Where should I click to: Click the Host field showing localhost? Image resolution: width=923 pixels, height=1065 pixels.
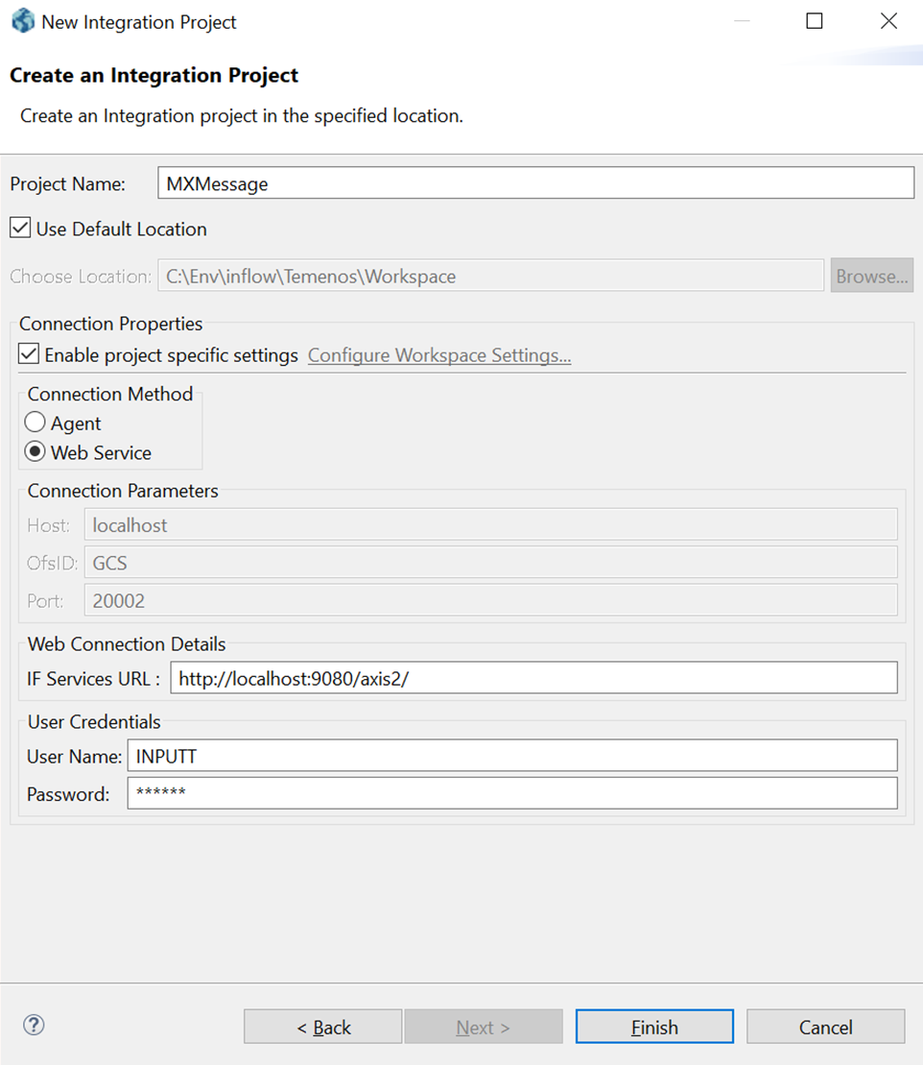coord(490,525)
